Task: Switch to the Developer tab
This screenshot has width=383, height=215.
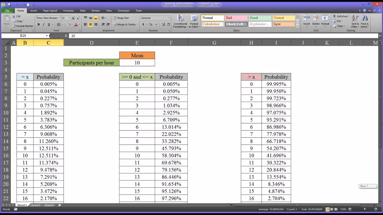Action: tap(124, 10)
